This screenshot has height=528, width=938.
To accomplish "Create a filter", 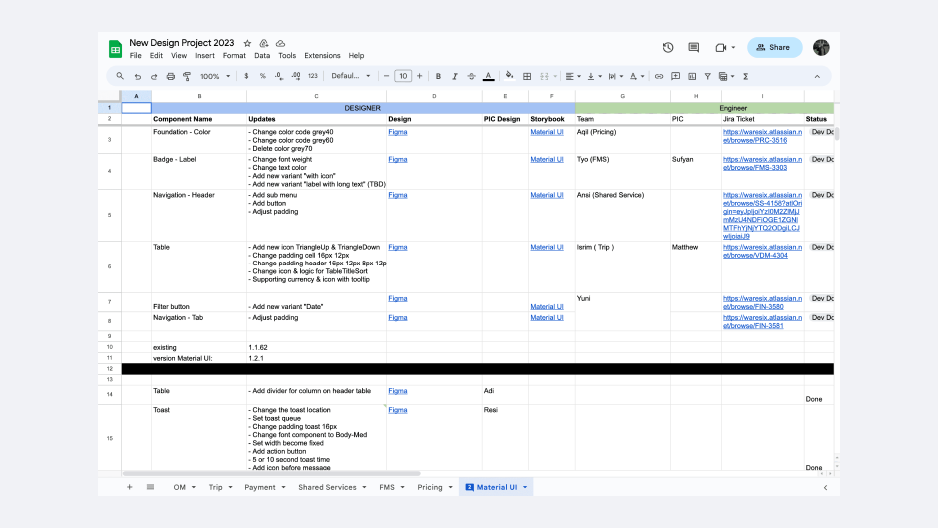I will click(707, 76).
